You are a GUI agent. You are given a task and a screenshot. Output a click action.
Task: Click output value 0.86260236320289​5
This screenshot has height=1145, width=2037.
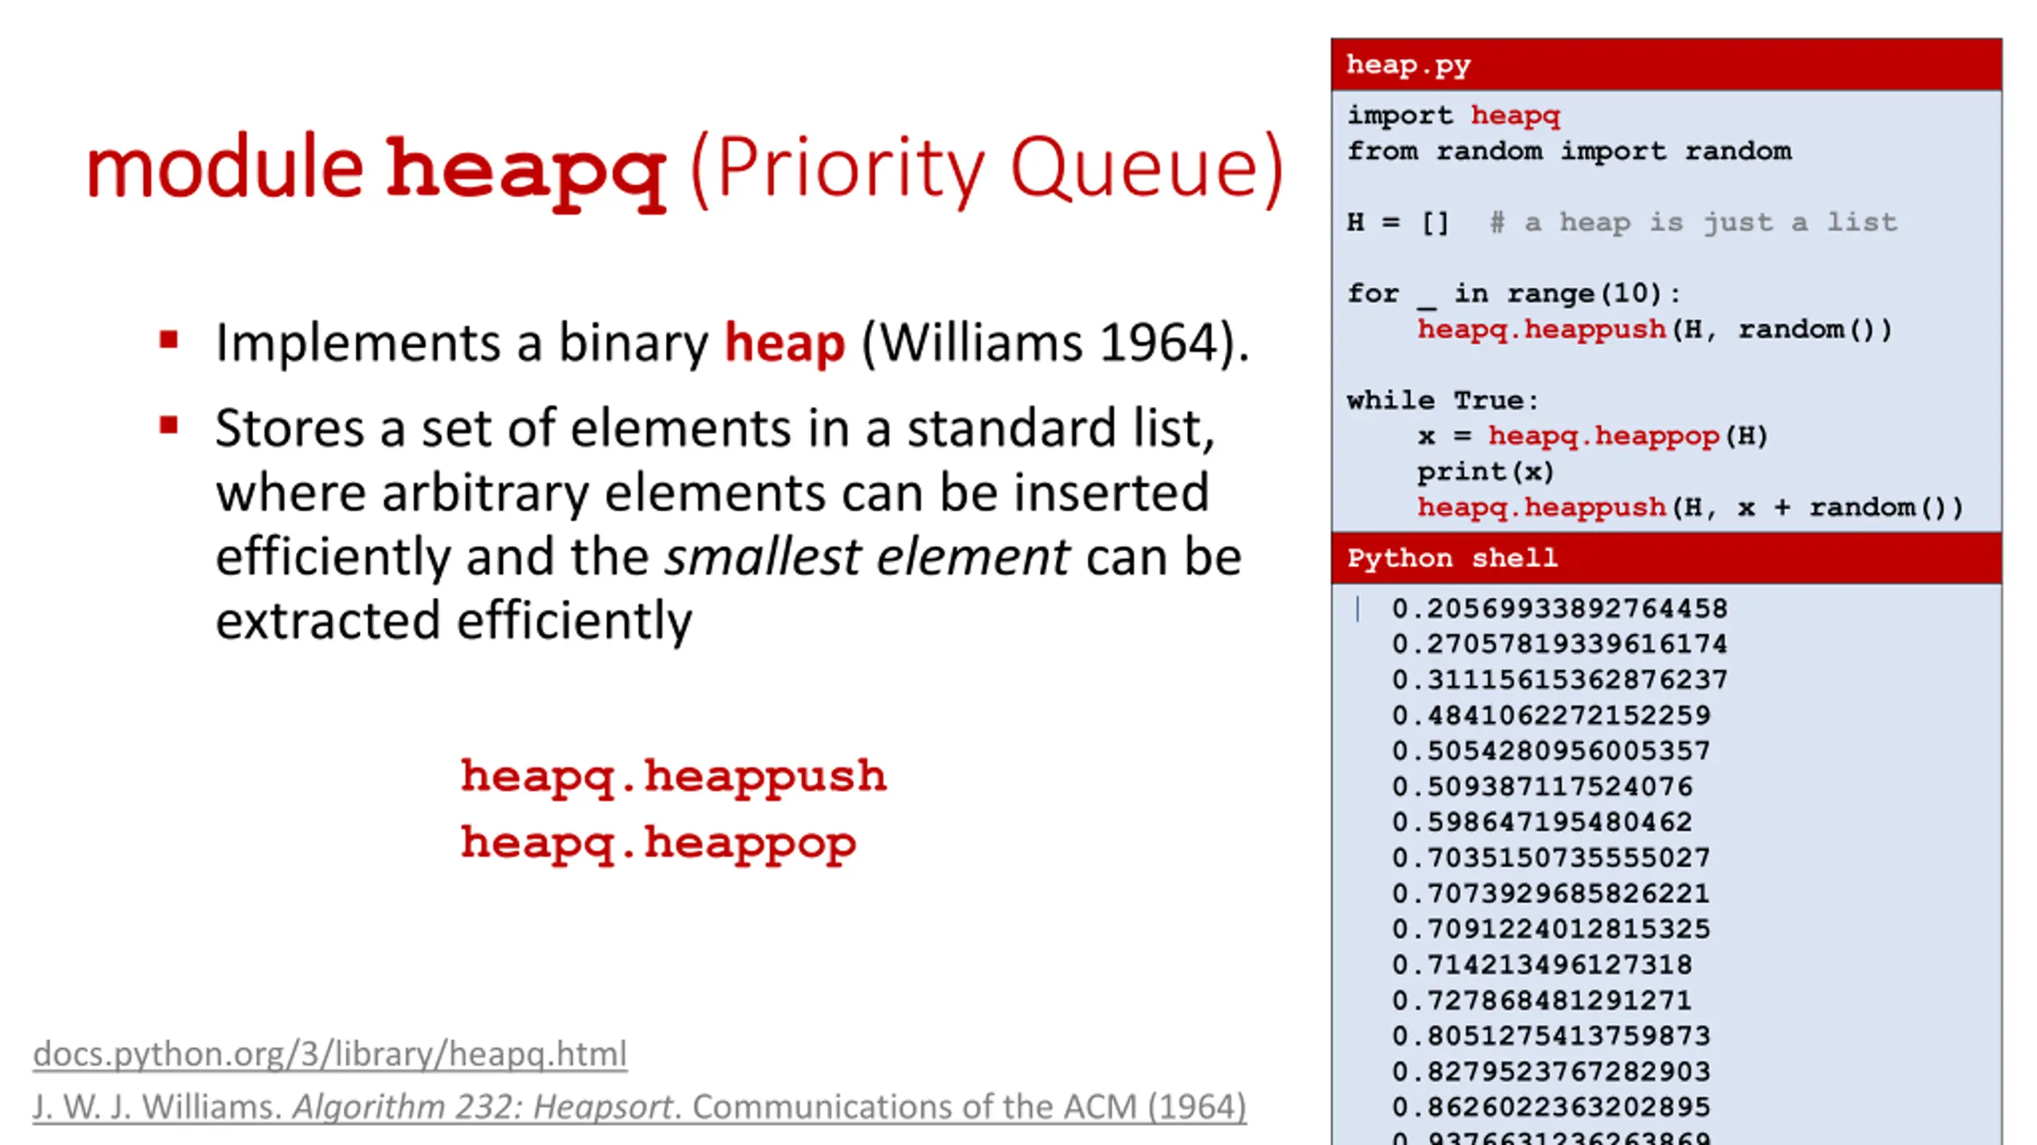tap(1551, 1108)
